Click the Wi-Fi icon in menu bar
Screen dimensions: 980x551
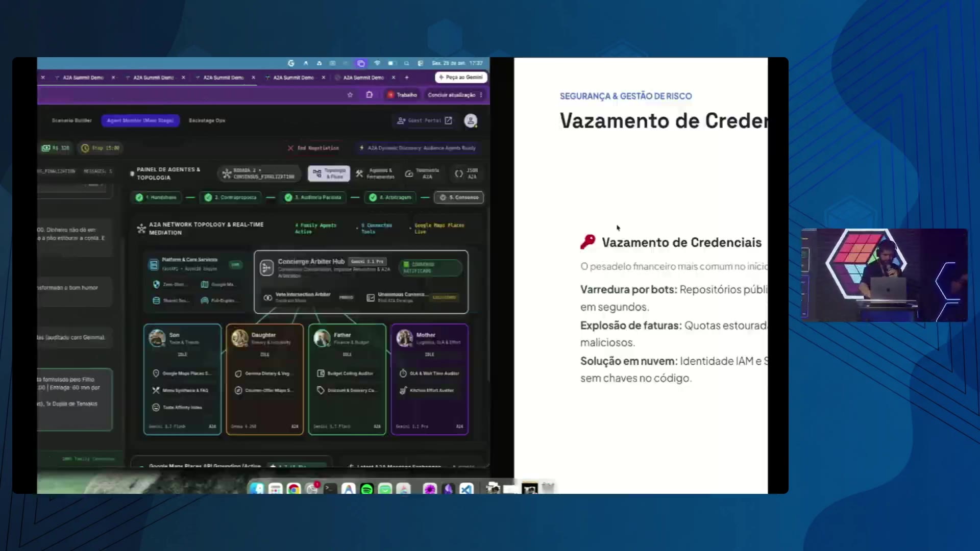(x=377, y=63)
